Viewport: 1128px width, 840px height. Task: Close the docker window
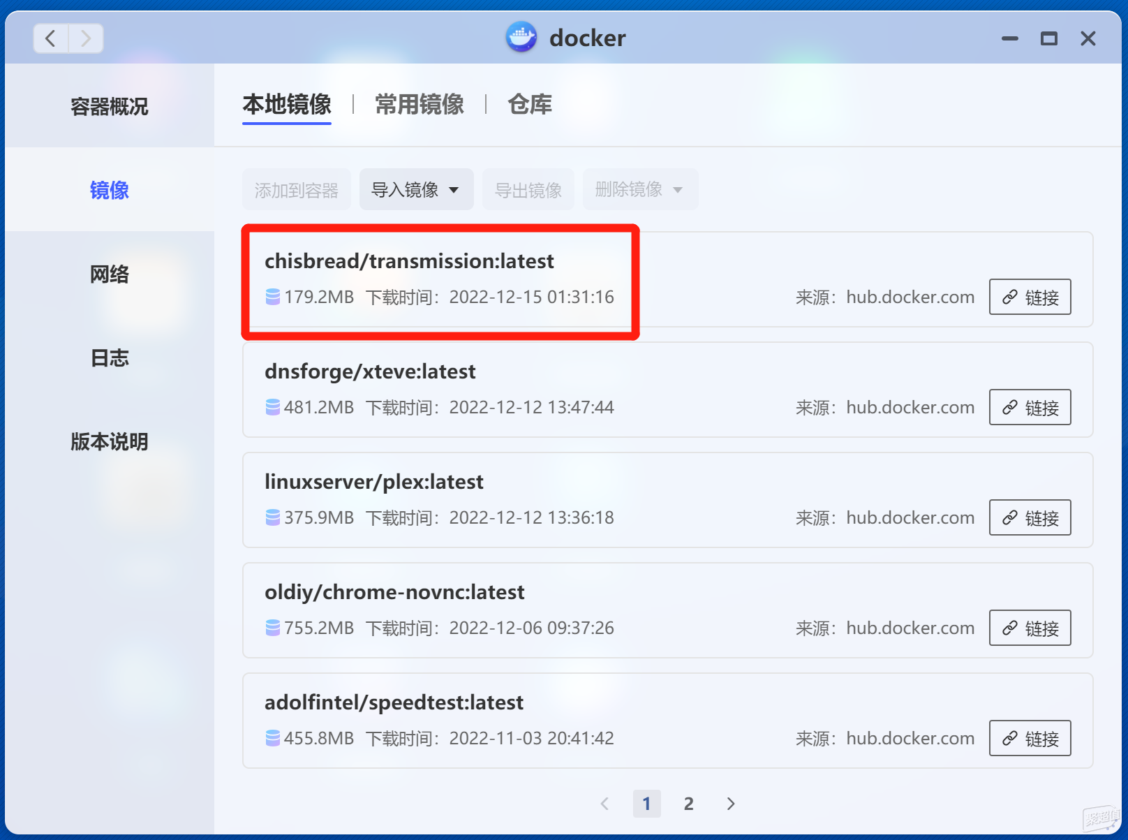coord(1088,38)
